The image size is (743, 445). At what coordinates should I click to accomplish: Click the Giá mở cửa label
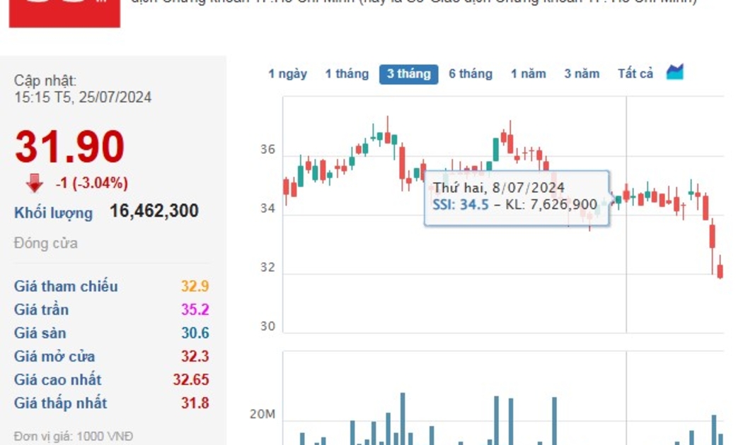[x=54, y=356]
